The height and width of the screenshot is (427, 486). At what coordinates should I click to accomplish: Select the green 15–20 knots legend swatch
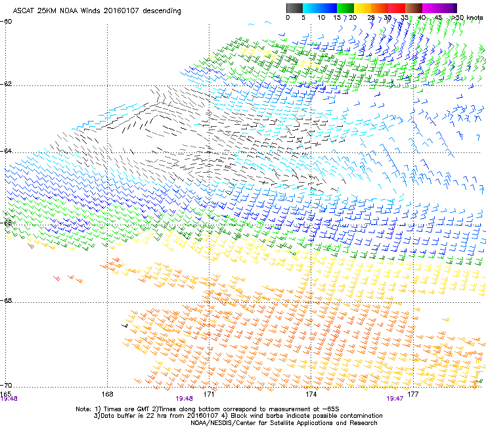[x=345, y=8]
